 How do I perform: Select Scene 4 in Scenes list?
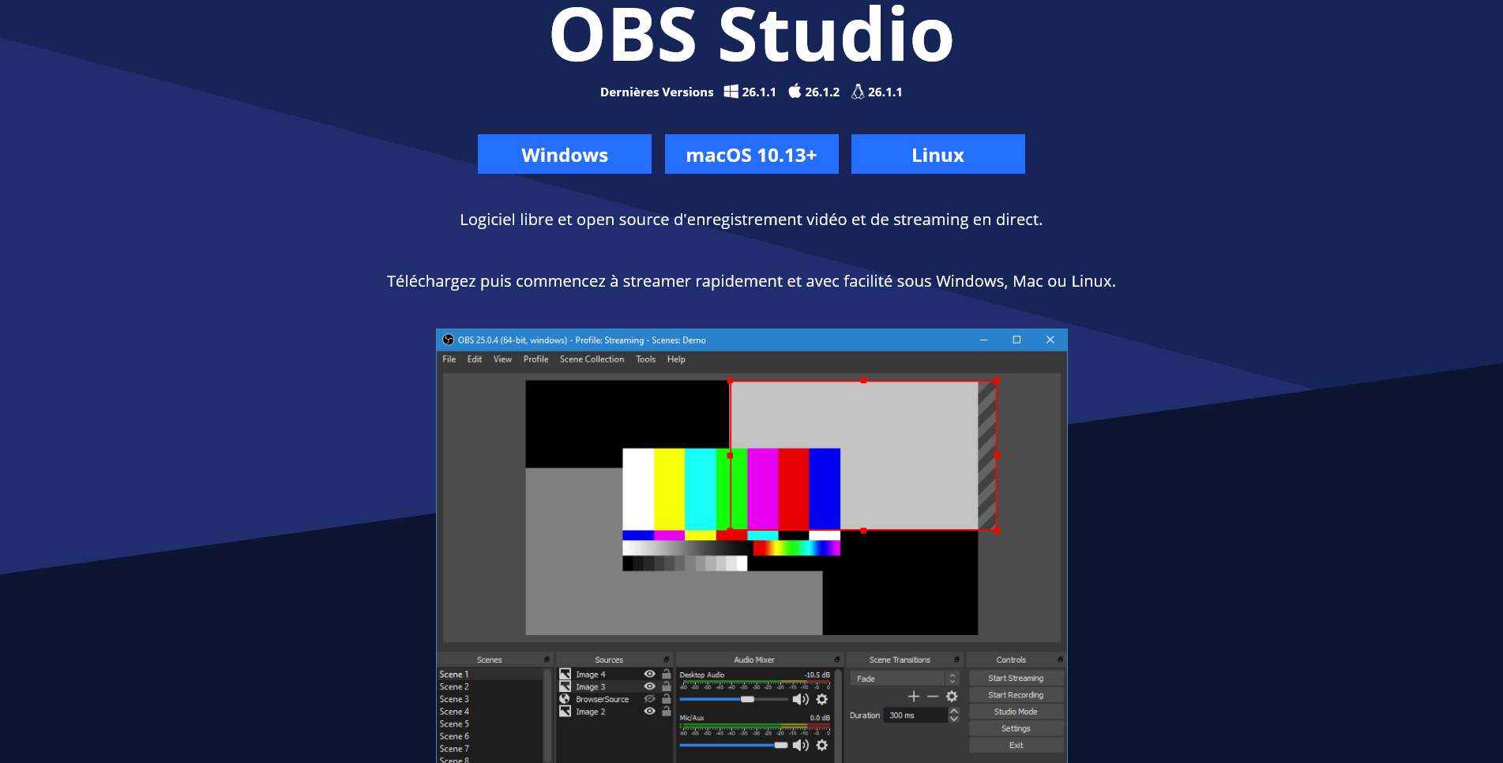tap(490, 712)
